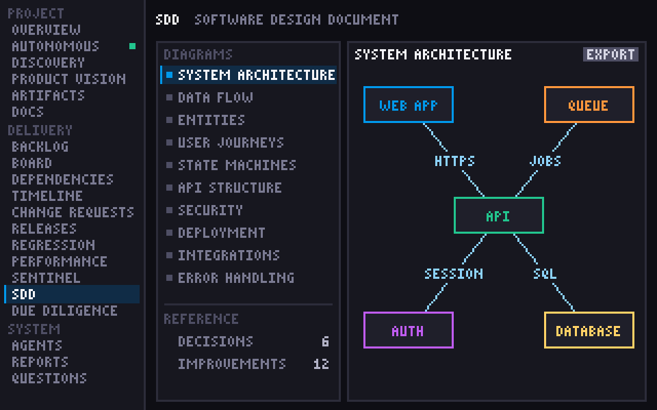Image resolution: width=657 pixels, height=410 pixels.
Task: Click the bullet icon beside Integrations
Action: pyautogui.click(x=169, y=255)
